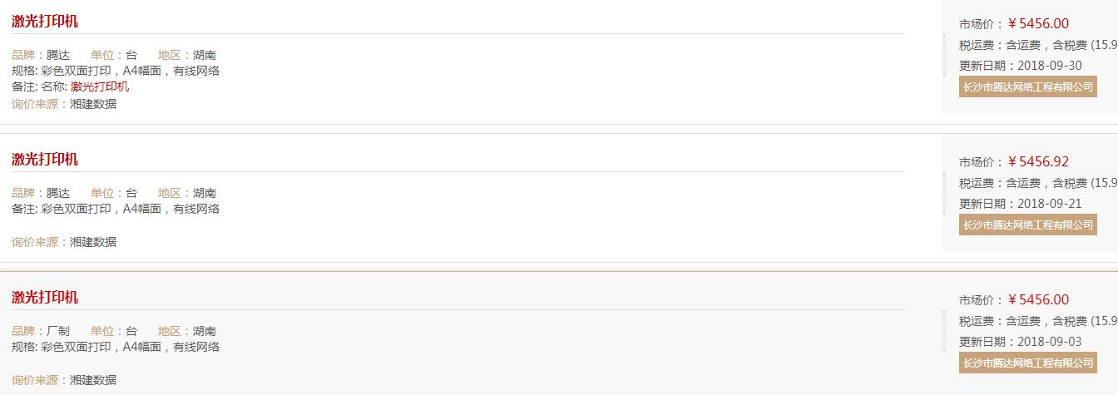Click 湘建数据 source in the first listing
1118x395 pixels.
click(x=93, y=104)
